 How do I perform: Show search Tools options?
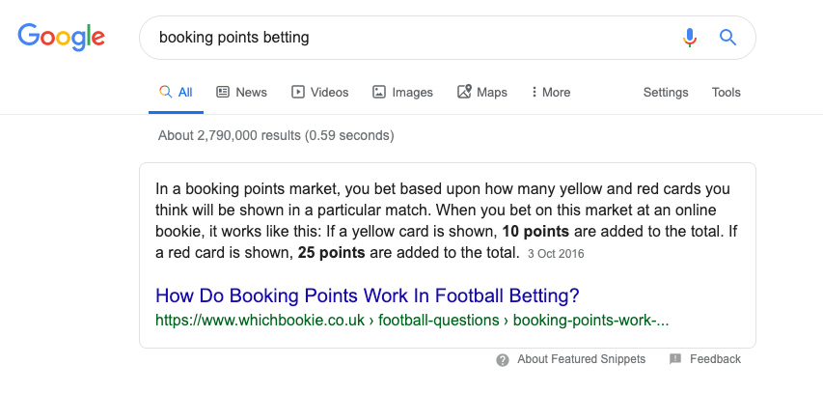click(726, 93)
